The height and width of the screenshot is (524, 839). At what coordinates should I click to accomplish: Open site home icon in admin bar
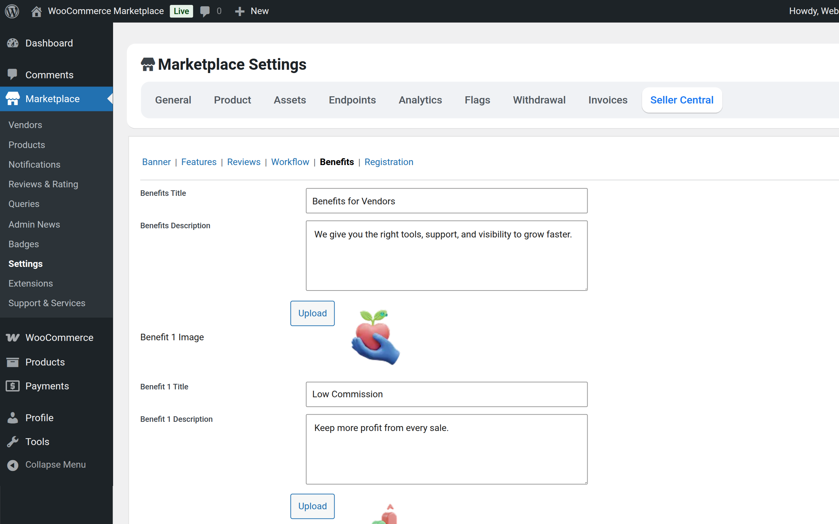(x=36, y=11)
